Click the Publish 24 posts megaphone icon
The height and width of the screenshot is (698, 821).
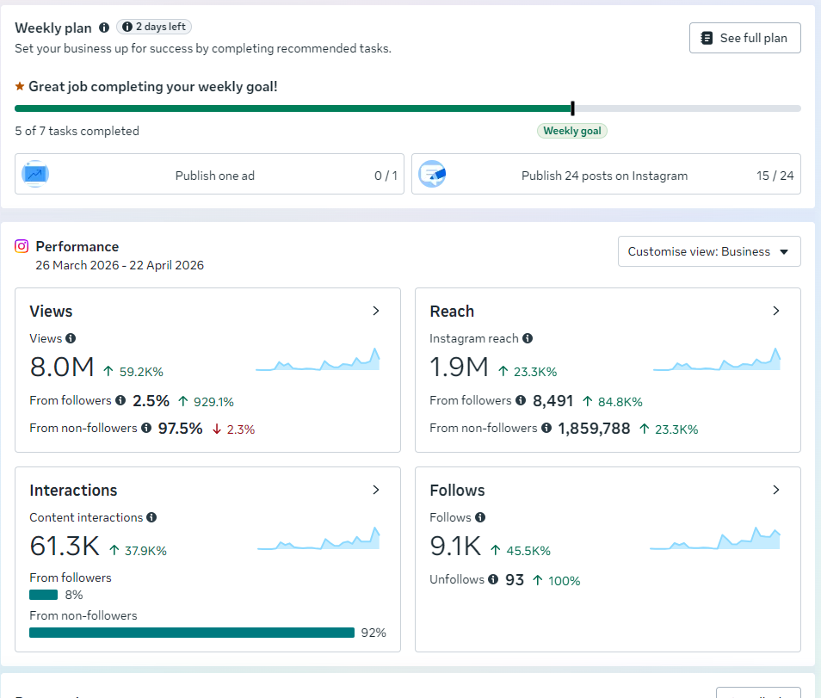coord(432,175)
